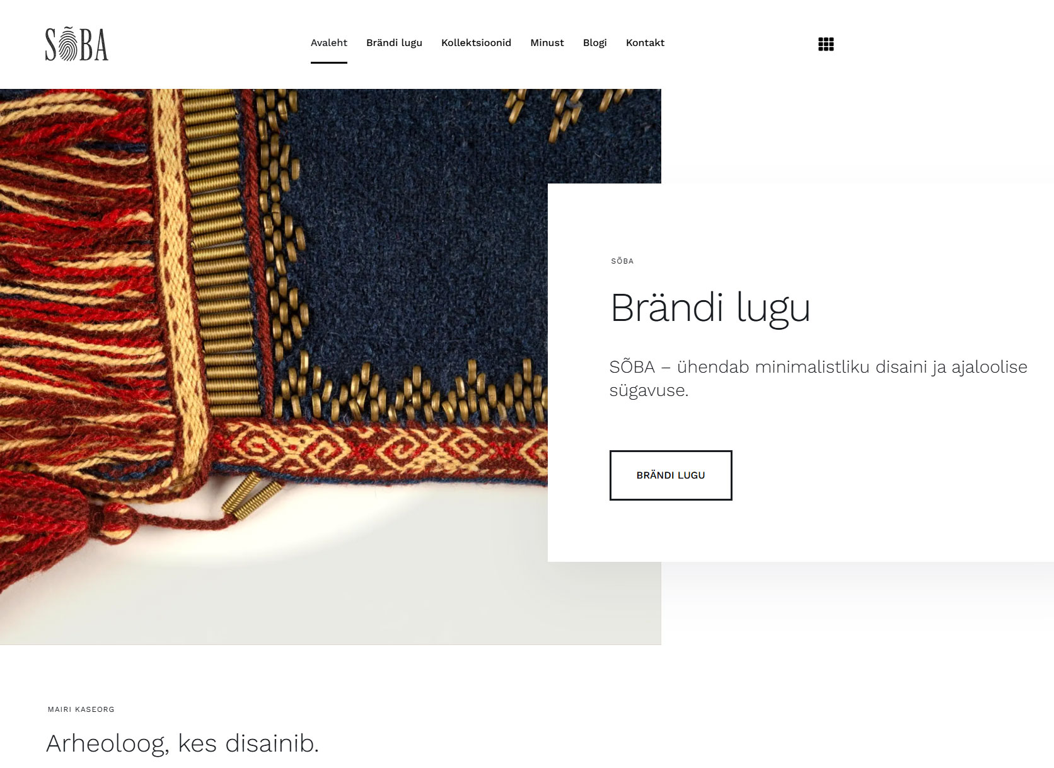1054x768 pixels.
Task: Click the MAIRI KASEORG caption
Action: (81, 709)
